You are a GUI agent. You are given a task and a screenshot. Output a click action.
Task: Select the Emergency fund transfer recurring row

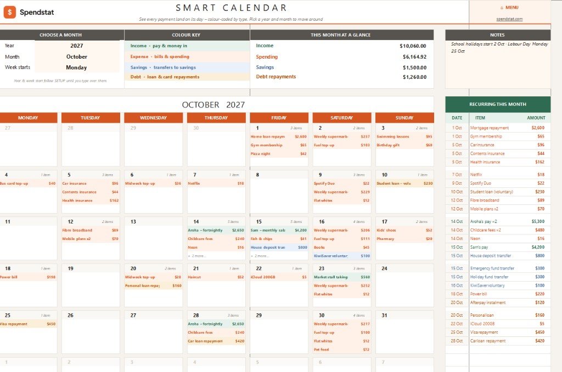pyautogui.click(x=498, y=268)
